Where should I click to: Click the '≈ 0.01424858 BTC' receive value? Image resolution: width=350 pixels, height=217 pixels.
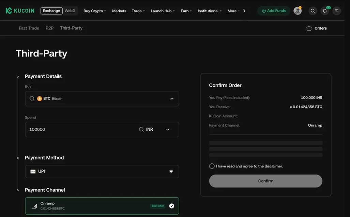click(306, 107)
